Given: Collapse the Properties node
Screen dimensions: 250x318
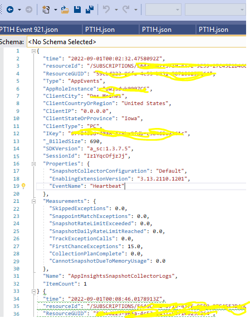Looking at the screenshot, I should coord(34,164).
